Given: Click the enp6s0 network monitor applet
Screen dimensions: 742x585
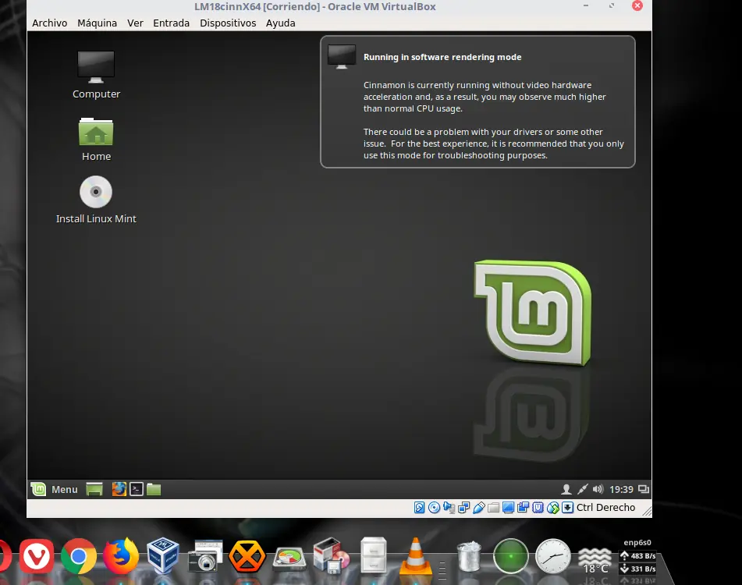Looking at the screenshot, I should point(637,556).
